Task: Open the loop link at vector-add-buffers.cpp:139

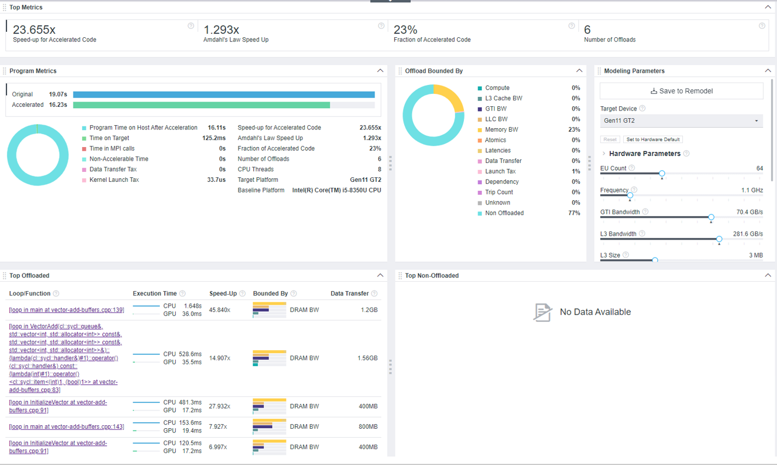Action: pos(65,309)
